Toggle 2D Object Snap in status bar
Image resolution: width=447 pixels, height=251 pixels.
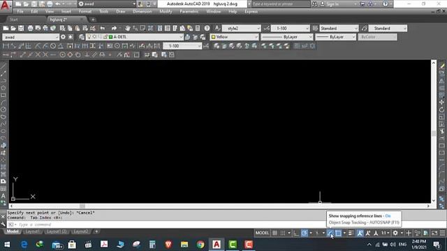(x=338, y=233)
